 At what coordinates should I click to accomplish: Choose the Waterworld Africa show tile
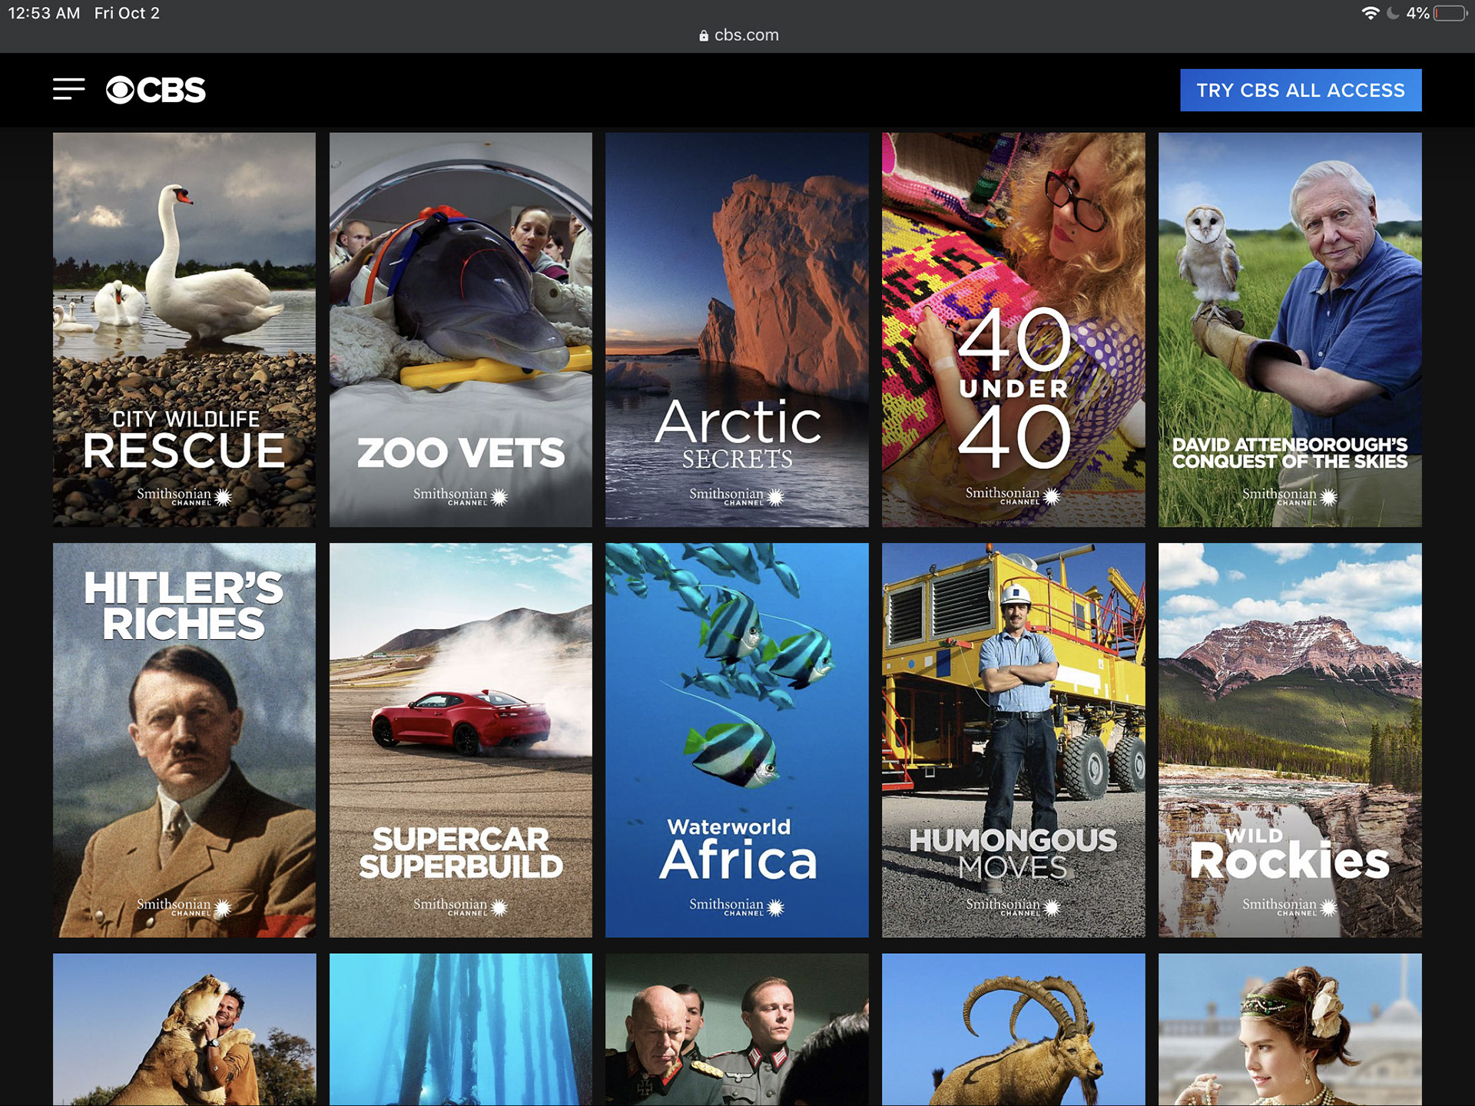pos(737,740)
